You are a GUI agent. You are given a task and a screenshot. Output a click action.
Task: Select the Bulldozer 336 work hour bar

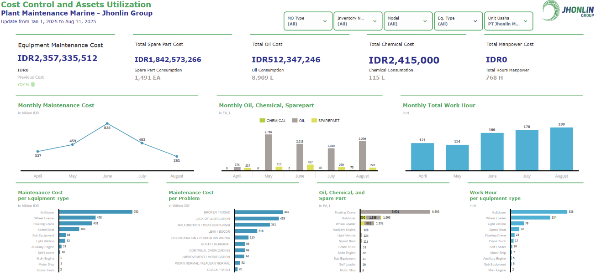pos(539,212)
